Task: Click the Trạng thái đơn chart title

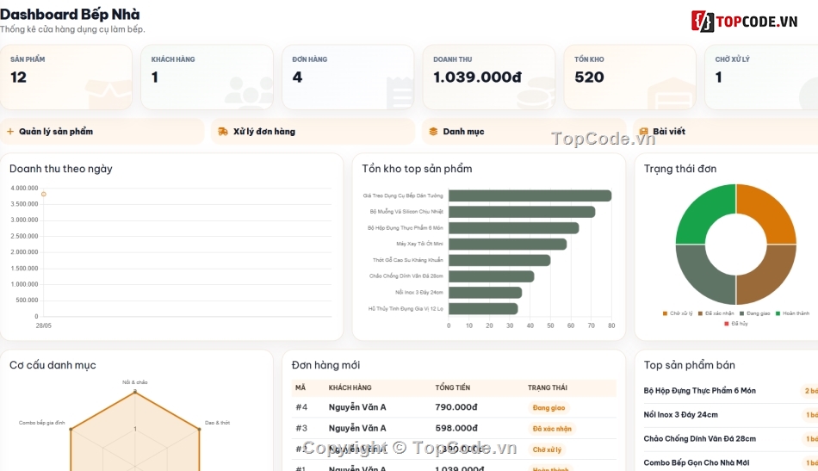Action: [680, 169]
